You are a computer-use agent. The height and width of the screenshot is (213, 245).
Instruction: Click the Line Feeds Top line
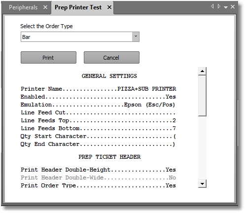point(98,120)
